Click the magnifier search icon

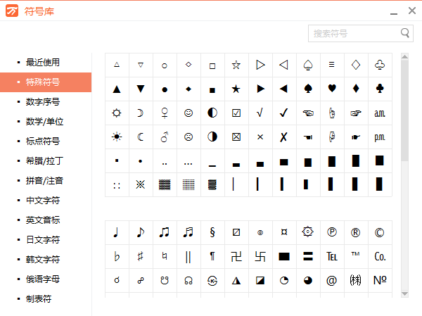coord(406,33)
